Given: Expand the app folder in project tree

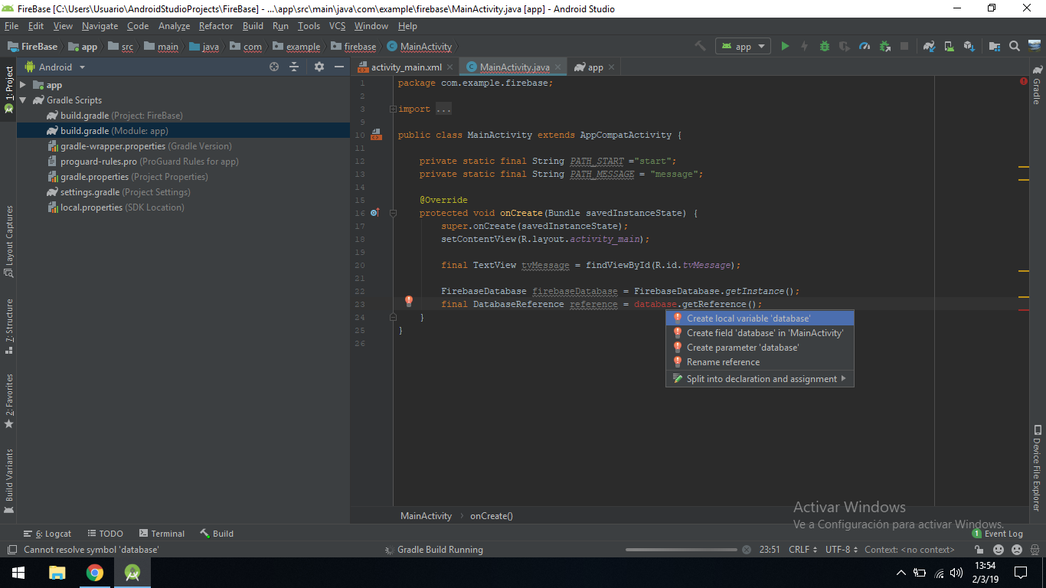Looking at the screenshot, I should point(23,85).
